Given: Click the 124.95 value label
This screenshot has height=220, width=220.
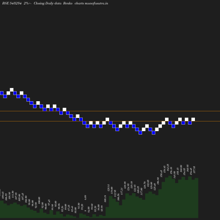Looking at the screenshot, I should point(128,187).
